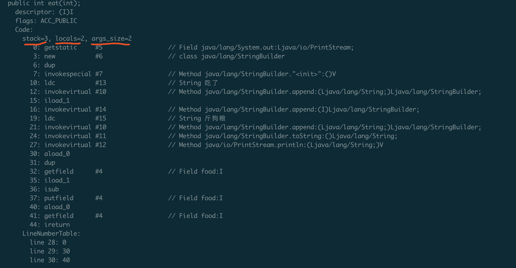This screenshot has width=516, height=268.
Task: Click the 'isub' instruction
Action: coord(51,189)
